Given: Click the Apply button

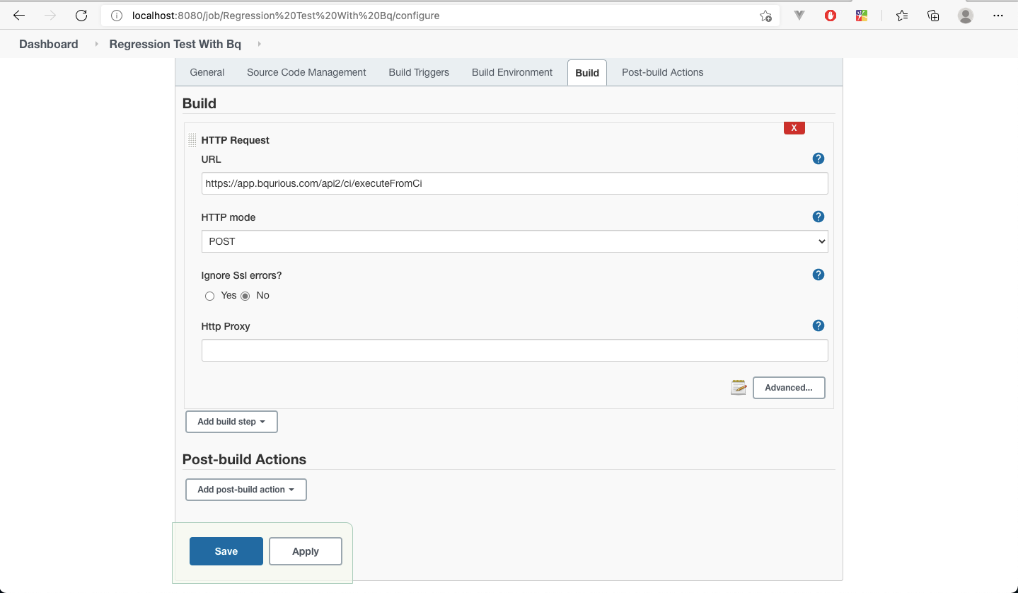Looking at the screenshot, I should click(306, 551).
